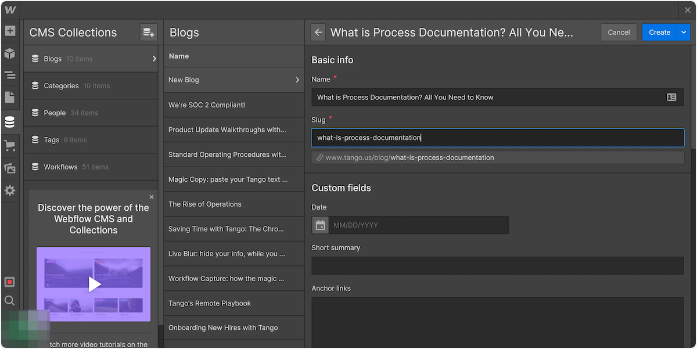Screen dimensions: 697x349
Task: Click the Cancel button
Action: (619, 33)
